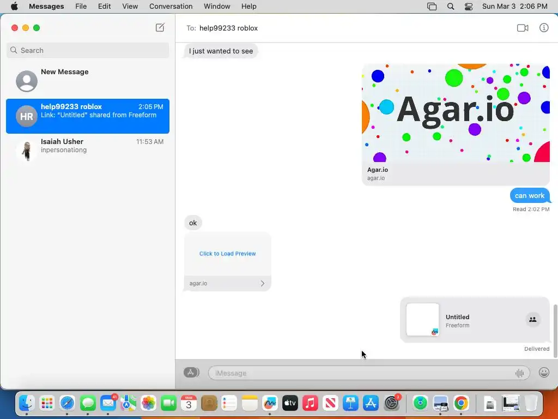Open the emoji picker
Viewport: 558px width, 419px height.
tap(544, 373)
